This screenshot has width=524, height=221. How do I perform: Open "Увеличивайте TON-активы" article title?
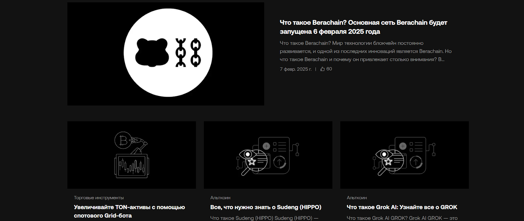[129, 212]
